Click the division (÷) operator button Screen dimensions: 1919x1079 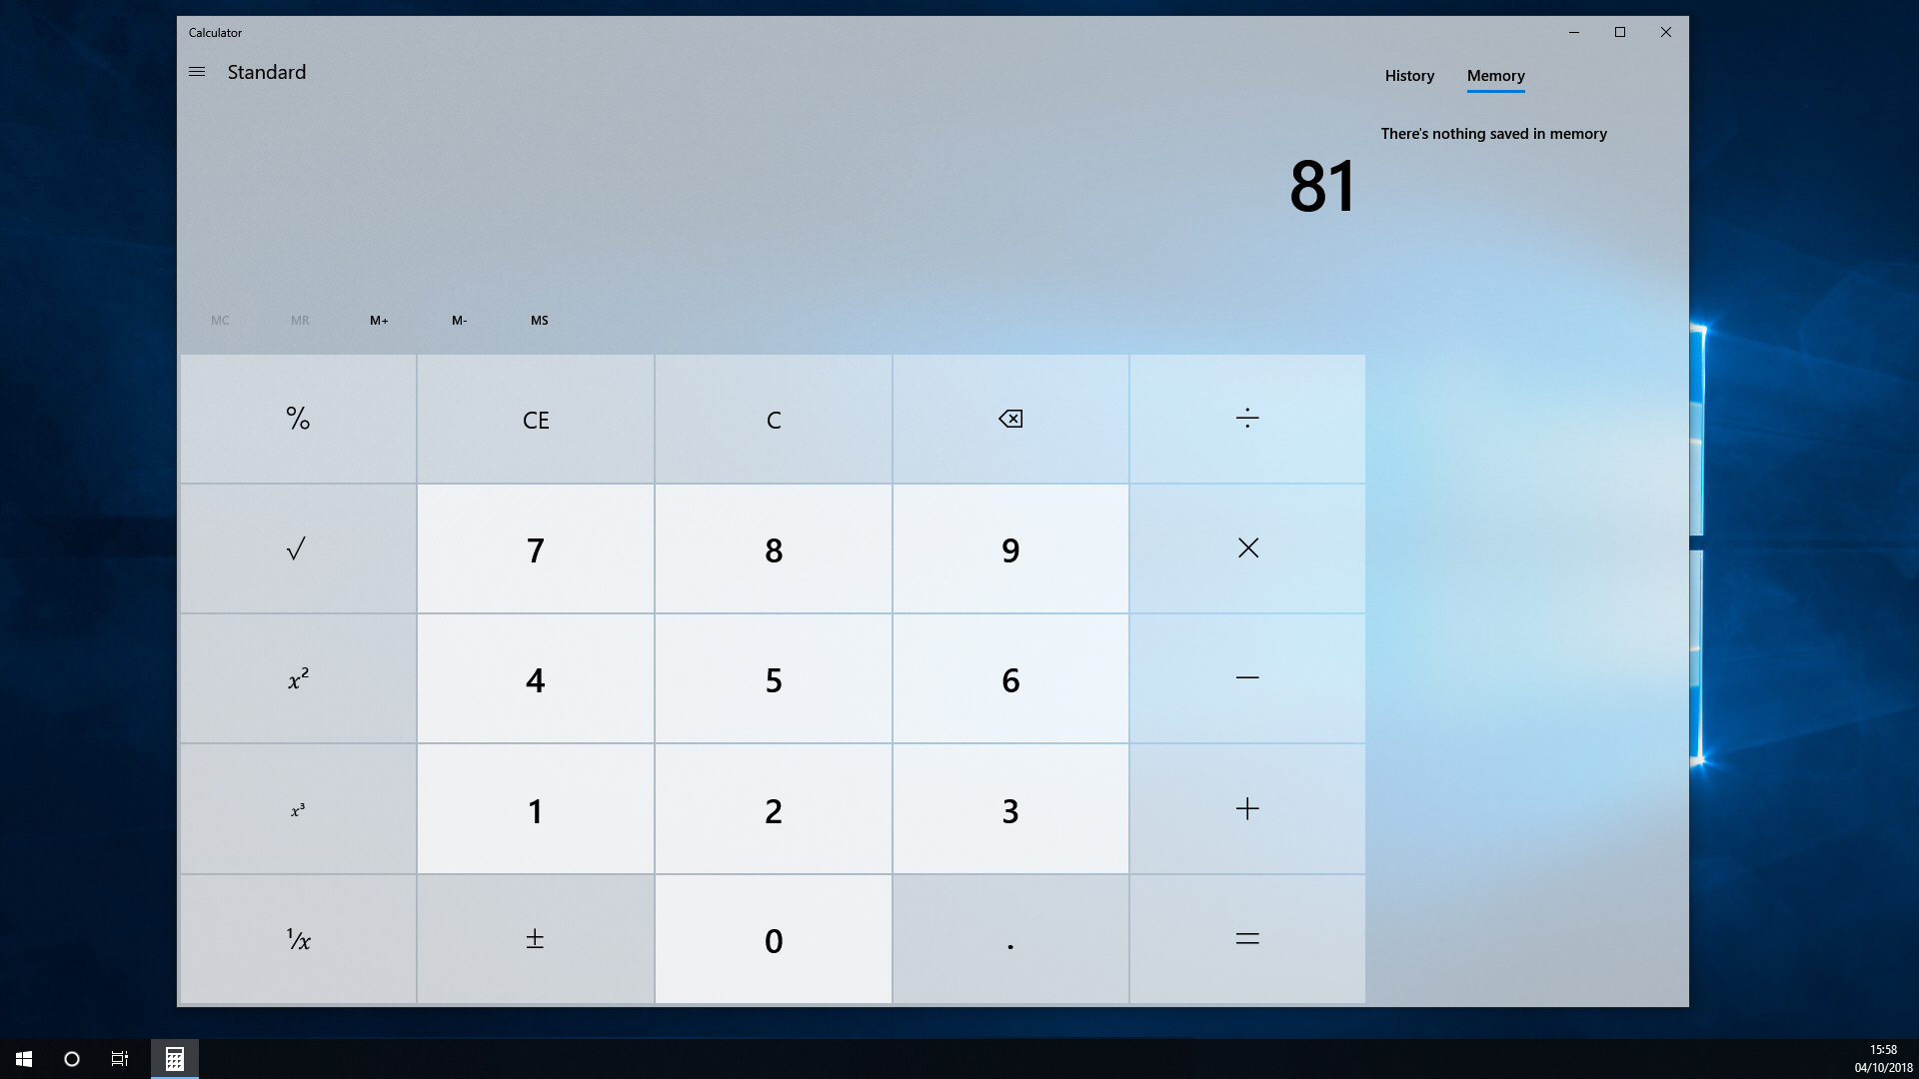pyautogui.click(x=1246, y=418)
